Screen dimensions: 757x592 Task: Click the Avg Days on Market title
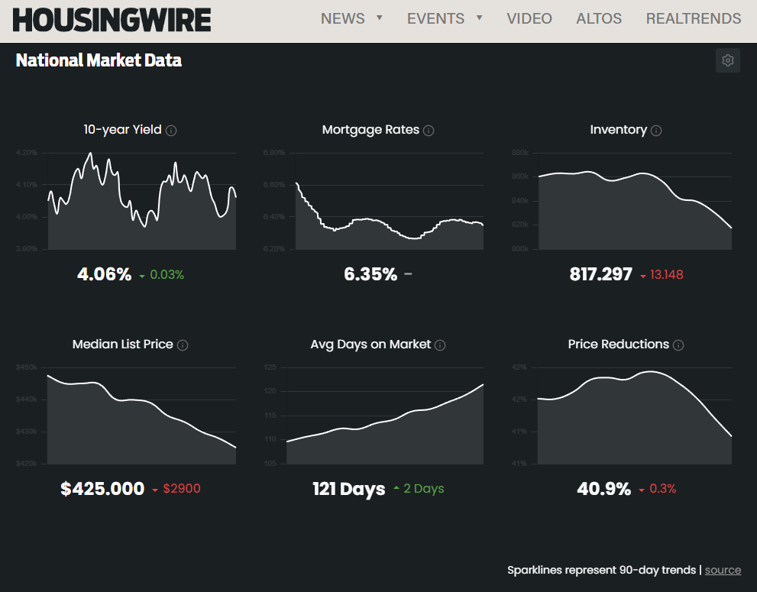click(x=370, y=345)
